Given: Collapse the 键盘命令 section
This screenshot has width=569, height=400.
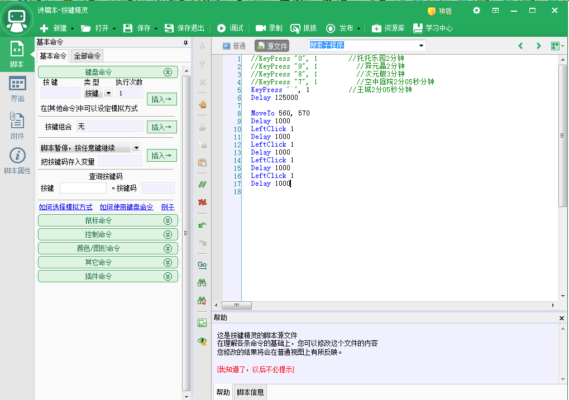Looking at the screenshot, I should tap(168, 72).
